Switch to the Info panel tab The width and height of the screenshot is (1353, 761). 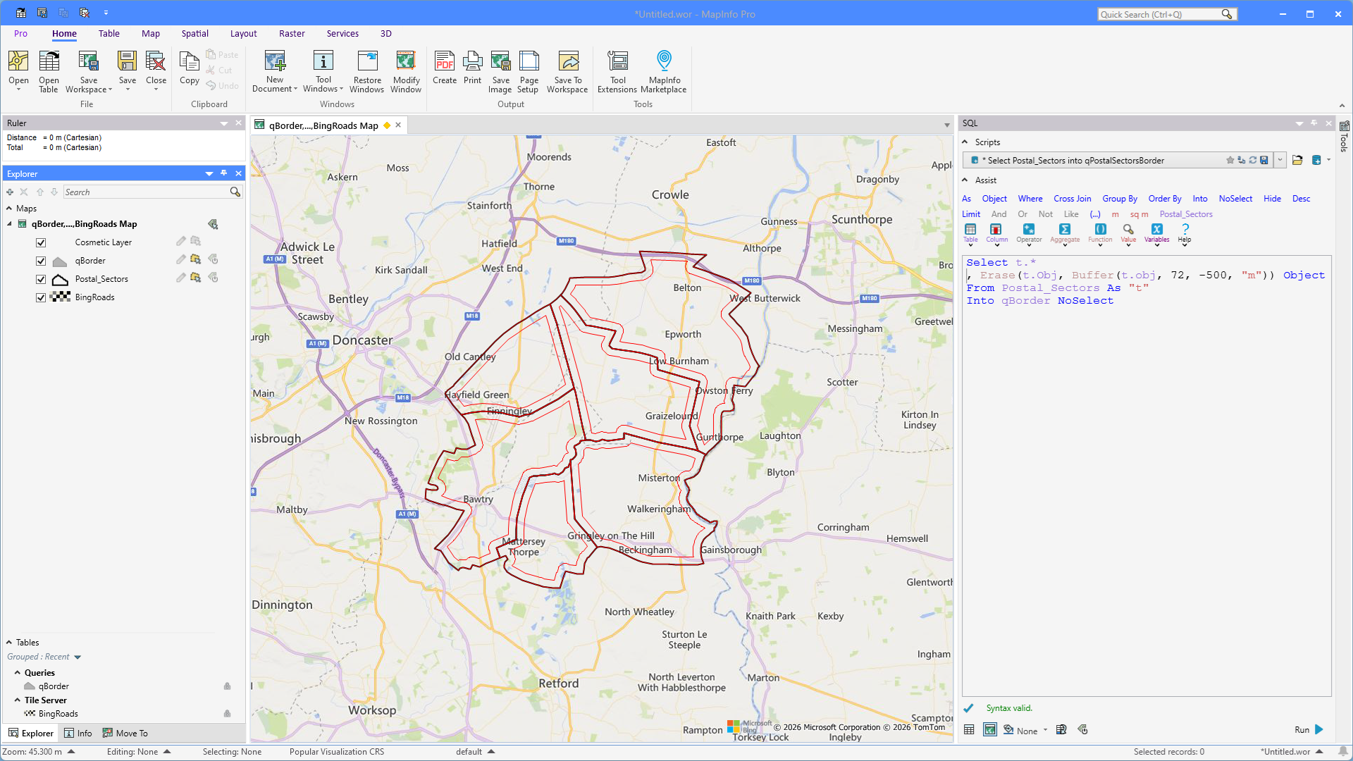[x=78, y=734]
